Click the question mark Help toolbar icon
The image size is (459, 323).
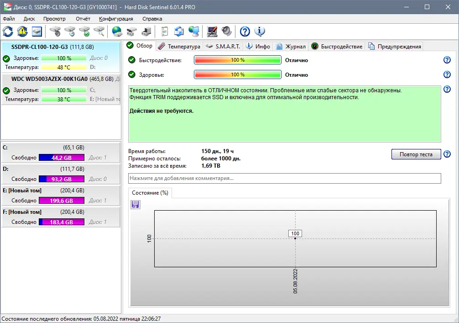[x=245, y=32]
